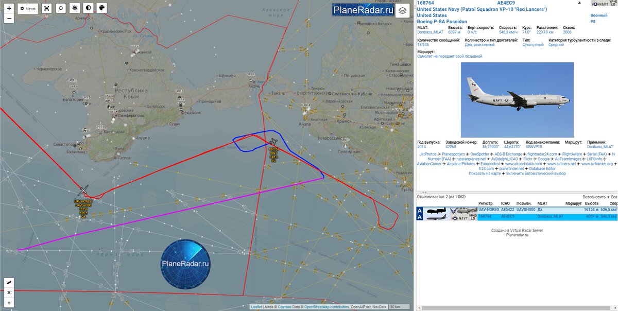Image resolution: width=618 pixels, height=311 pixels.
Task: Click the crosshair center-on-location icon
Action: 61,9
